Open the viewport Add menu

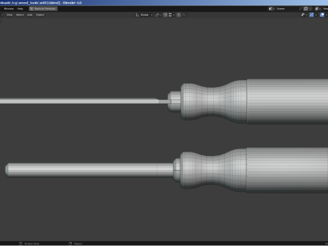tap(30, 15)
